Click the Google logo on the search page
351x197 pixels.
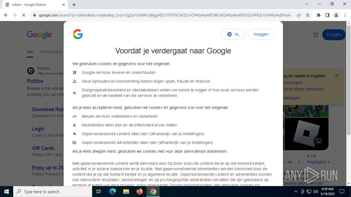[39, 35]
